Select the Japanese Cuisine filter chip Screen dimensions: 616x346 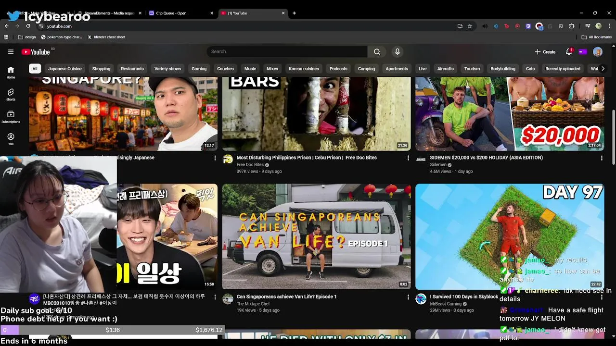point(65,69)
